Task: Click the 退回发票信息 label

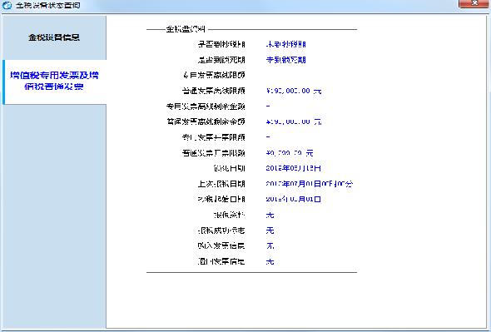Action: click(x=221, y=261)
